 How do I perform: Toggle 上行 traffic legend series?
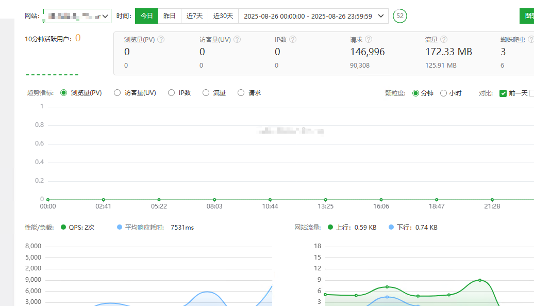352,227
